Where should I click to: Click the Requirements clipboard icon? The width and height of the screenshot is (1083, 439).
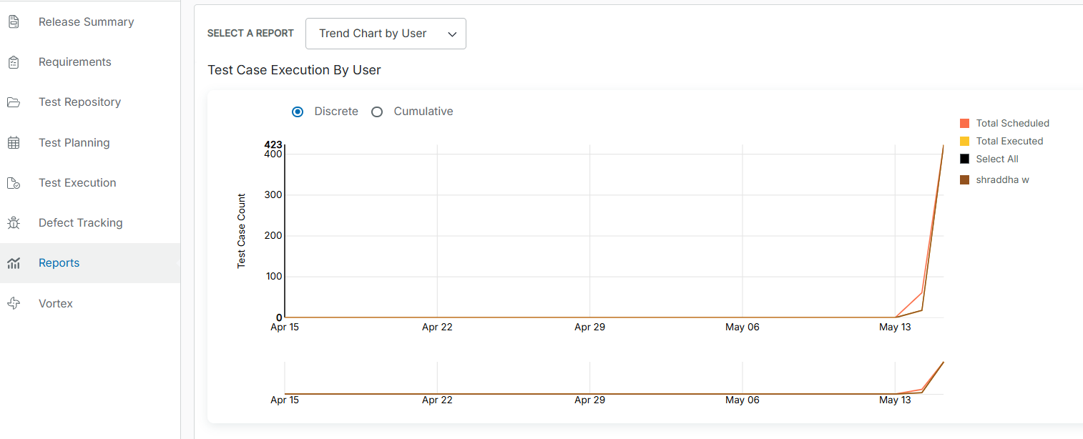point(14,62)
